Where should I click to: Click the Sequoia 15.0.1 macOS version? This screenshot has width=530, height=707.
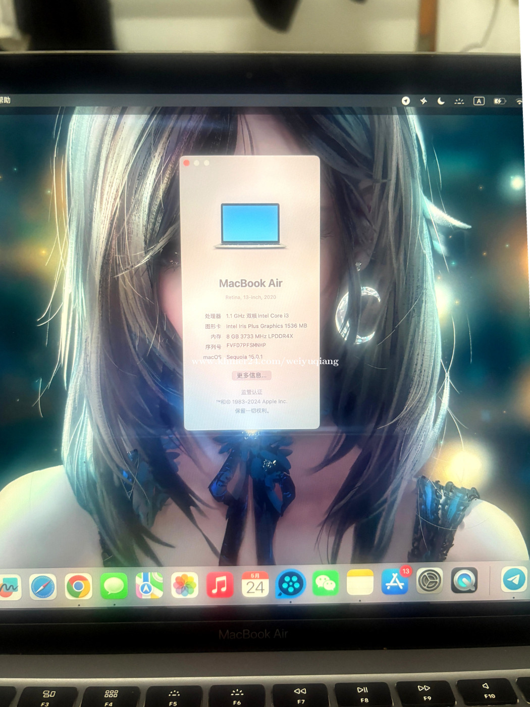point(244,357)
